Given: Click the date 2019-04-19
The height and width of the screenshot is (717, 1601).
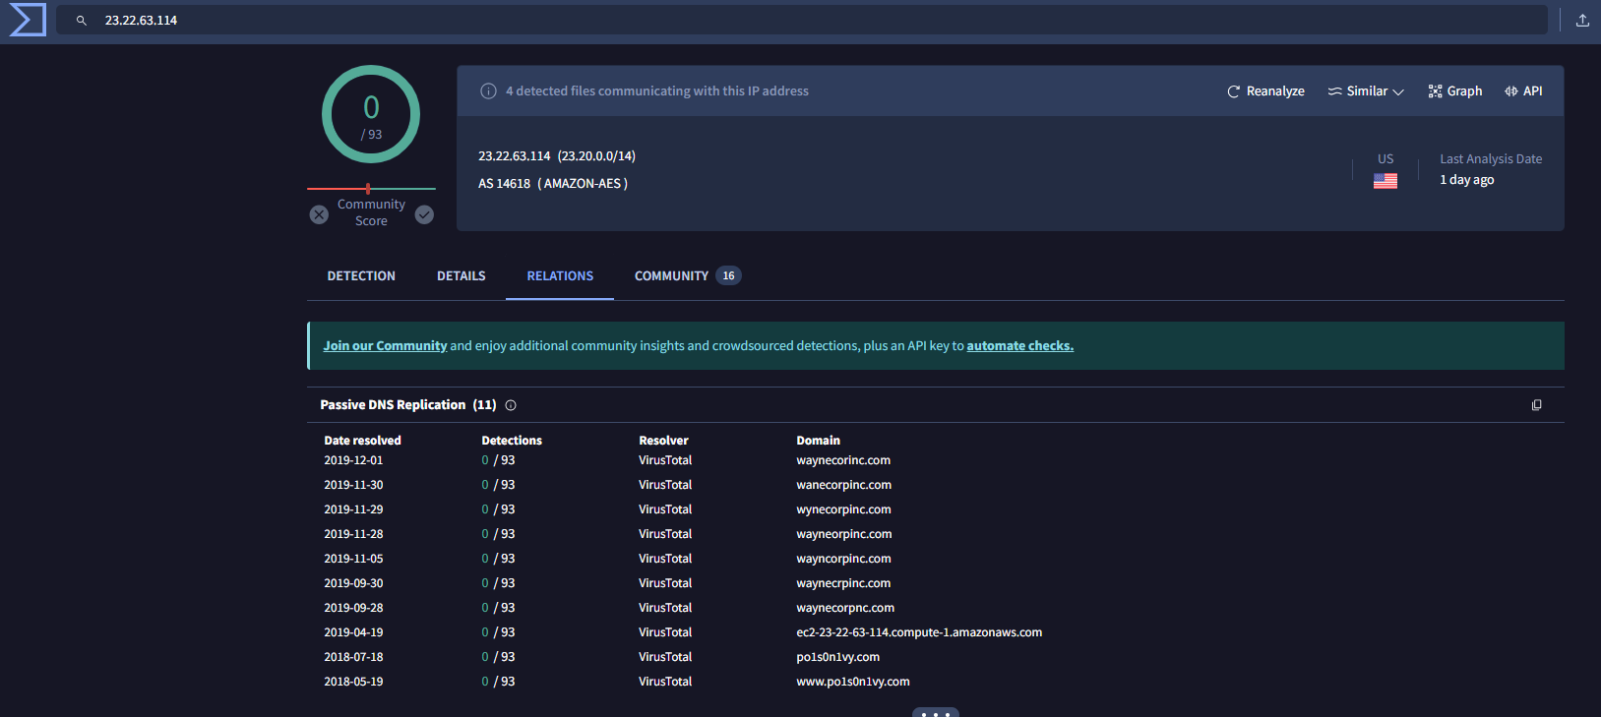Looking at the screenshot, I should click(353, 632).
